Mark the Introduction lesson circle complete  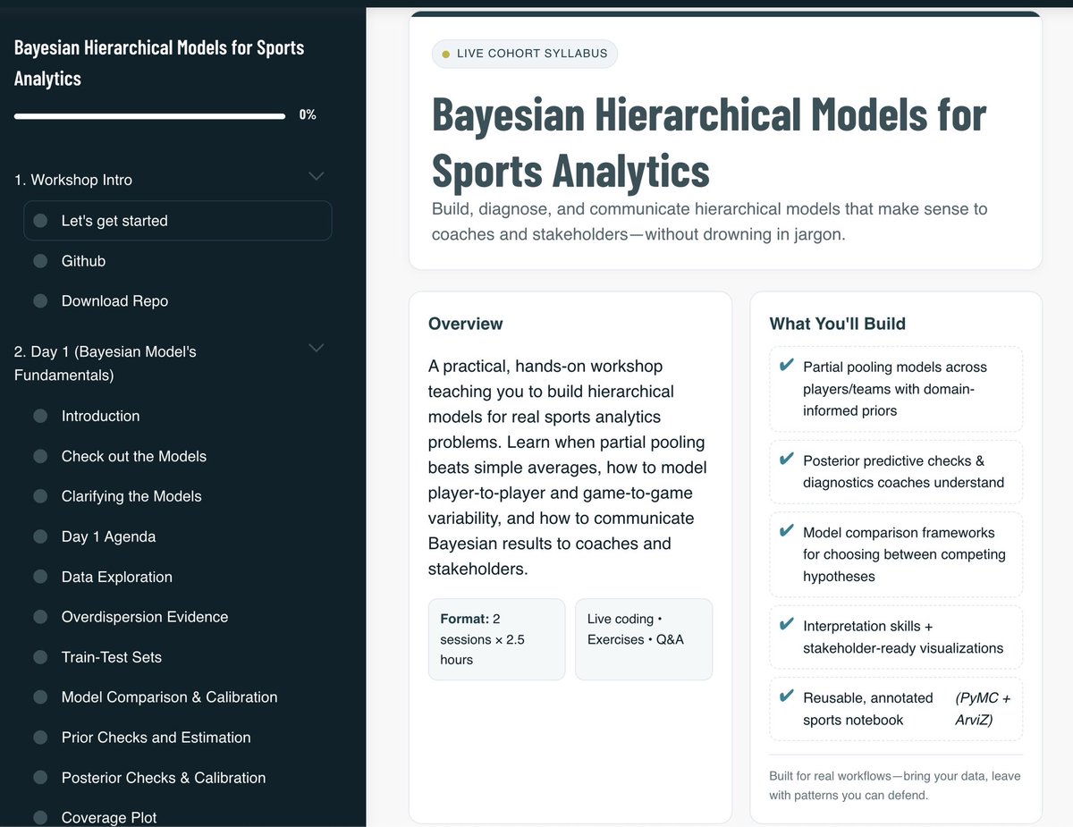[x=39, y=416]
